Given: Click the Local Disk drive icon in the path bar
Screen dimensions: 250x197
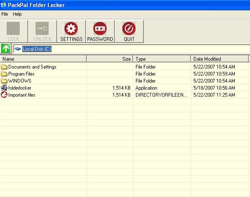Looking at the screenshot, I should 17,49.
